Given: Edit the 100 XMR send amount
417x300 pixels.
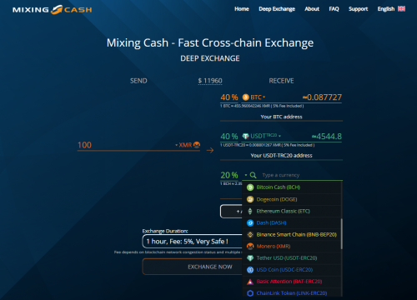Looking at the screenshot, I should click(x=125, y=145).
